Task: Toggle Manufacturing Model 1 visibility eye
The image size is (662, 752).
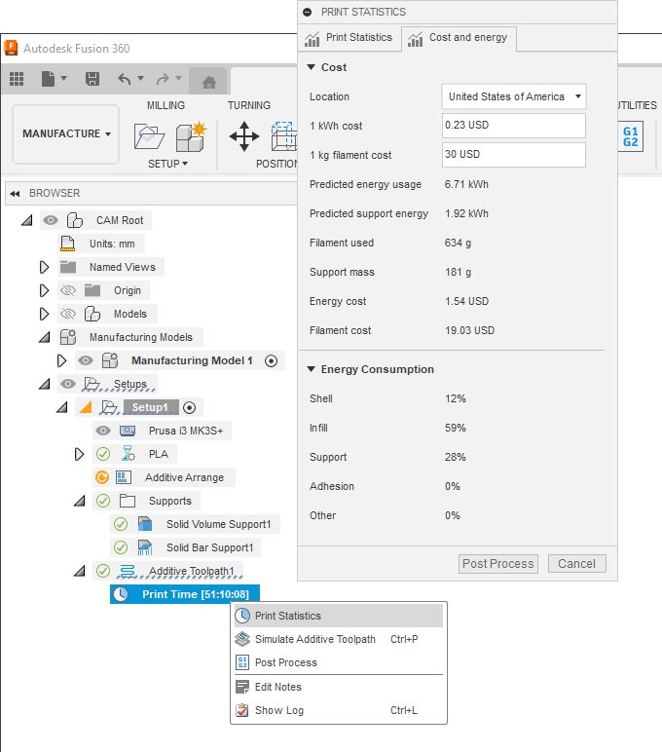Action: point(86,360)
